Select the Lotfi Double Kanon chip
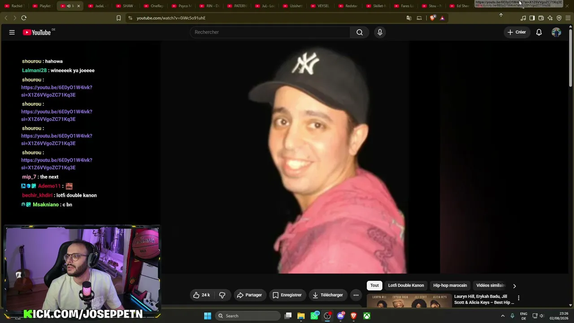This screenshot has width=574, height=323. 406,285
